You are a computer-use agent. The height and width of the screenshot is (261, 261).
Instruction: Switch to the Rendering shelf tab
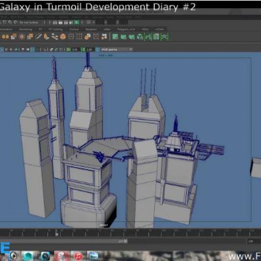pyautogui.click(x=25, y=30)
